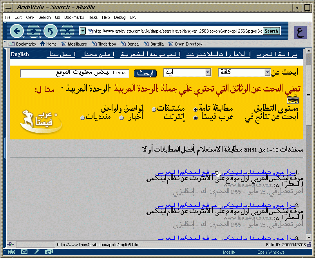
Task: Open the Help menu
Action: coord(106,17)
